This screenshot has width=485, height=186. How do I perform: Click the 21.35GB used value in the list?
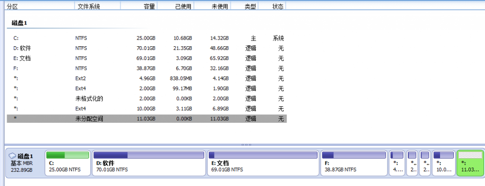tap(182, 49)
